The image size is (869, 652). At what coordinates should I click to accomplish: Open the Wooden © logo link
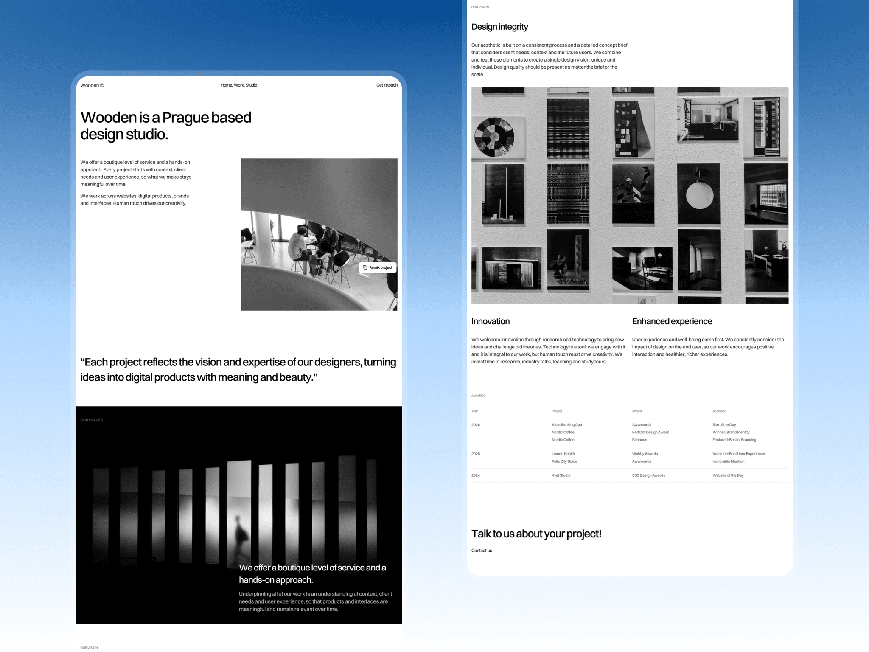click(x=92, y=85)
